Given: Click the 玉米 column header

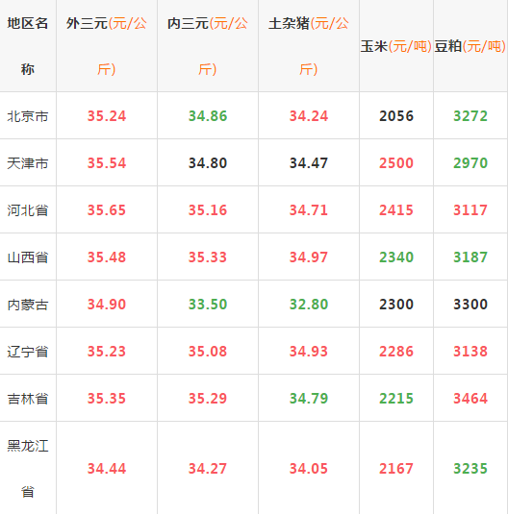Looking at the screenshot, I should pos(396,46).
